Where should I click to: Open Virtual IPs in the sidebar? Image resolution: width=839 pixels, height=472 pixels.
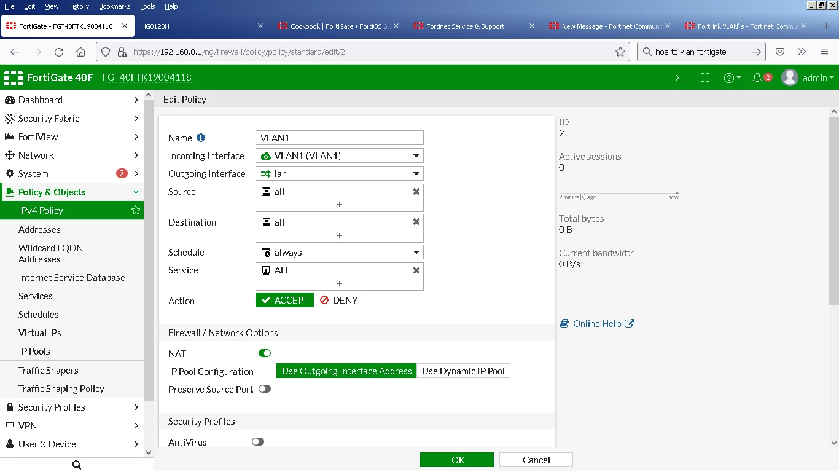(40, 332)
